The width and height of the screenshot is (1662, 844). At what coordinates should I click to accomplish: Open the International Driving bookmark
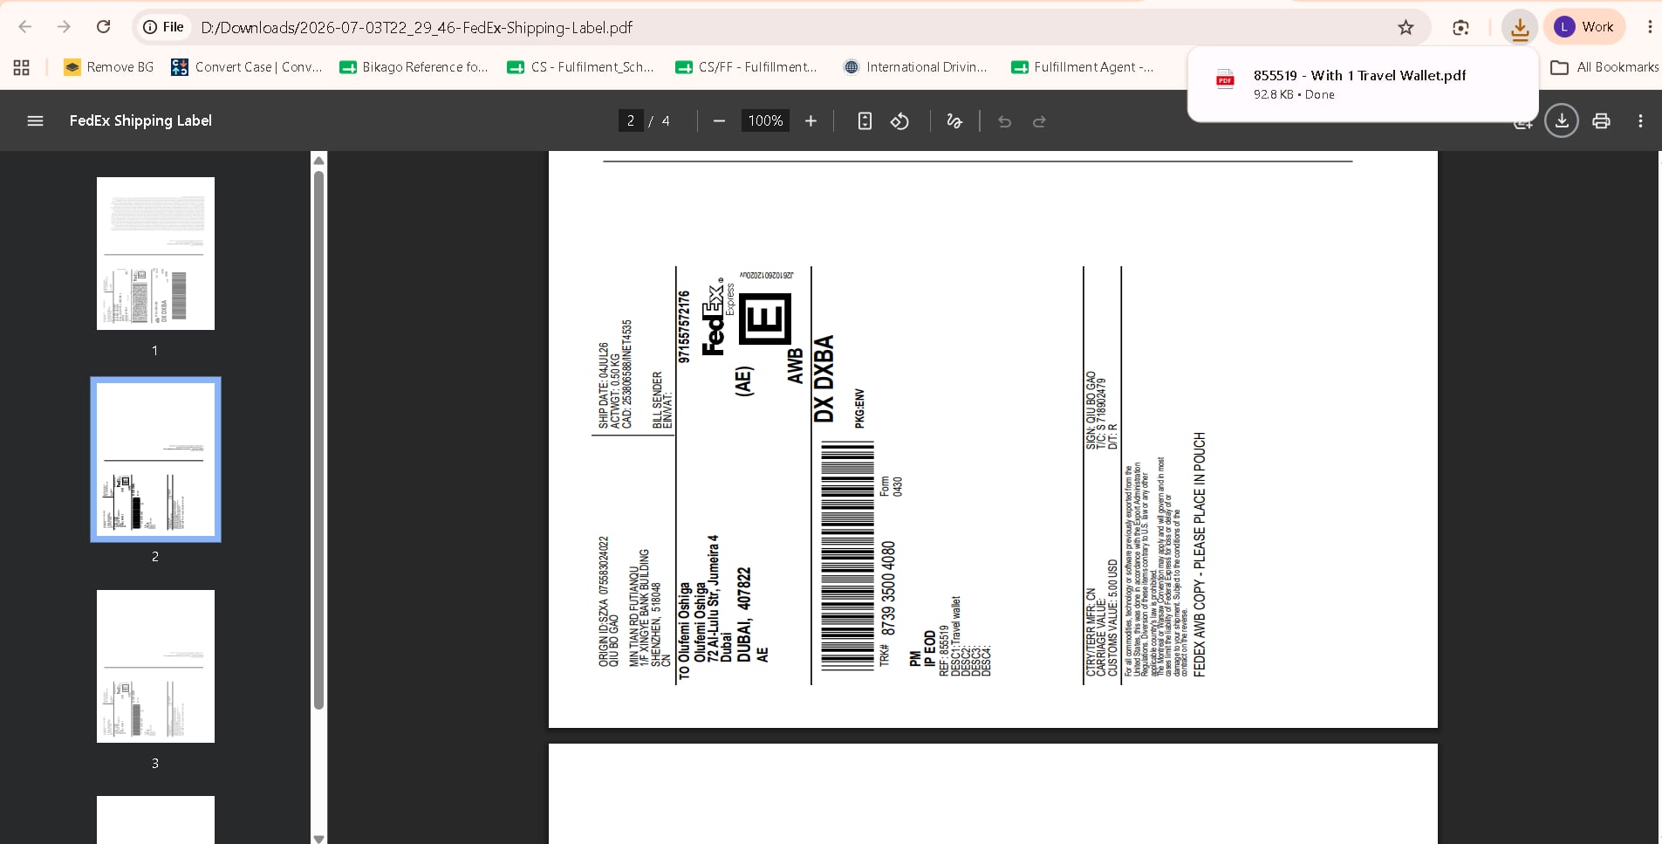pyautogui.click(x=915, y=67)
